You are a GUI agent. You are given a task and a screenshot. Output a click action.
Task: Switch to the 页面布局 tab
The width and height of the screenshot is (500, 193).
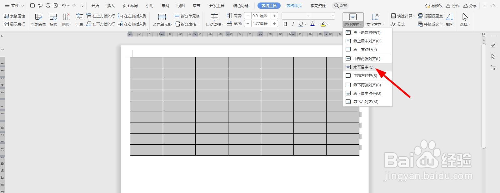(130, 6)
